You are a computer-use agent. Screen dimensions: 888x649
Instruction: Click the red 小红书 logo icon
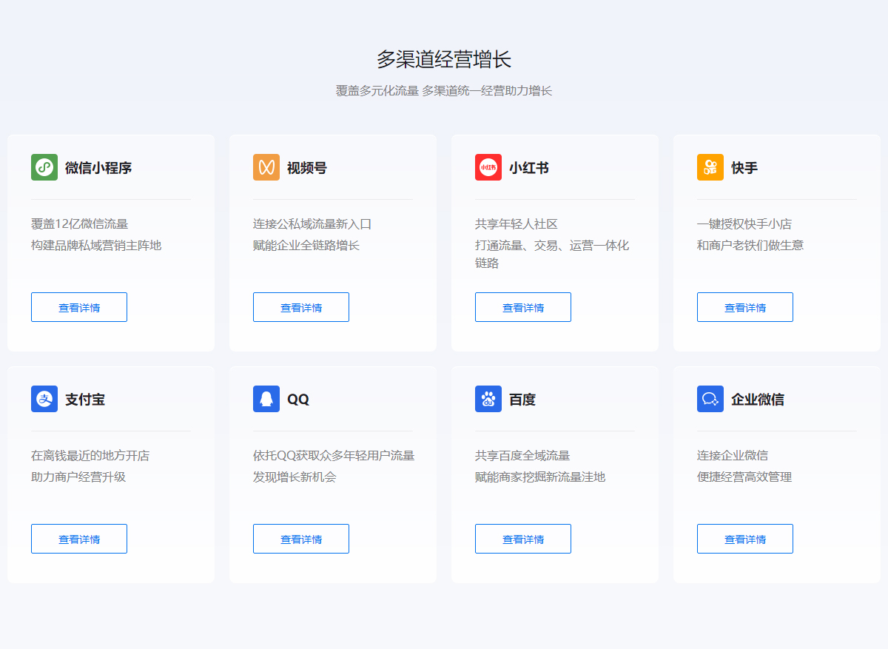click(488, 167)
